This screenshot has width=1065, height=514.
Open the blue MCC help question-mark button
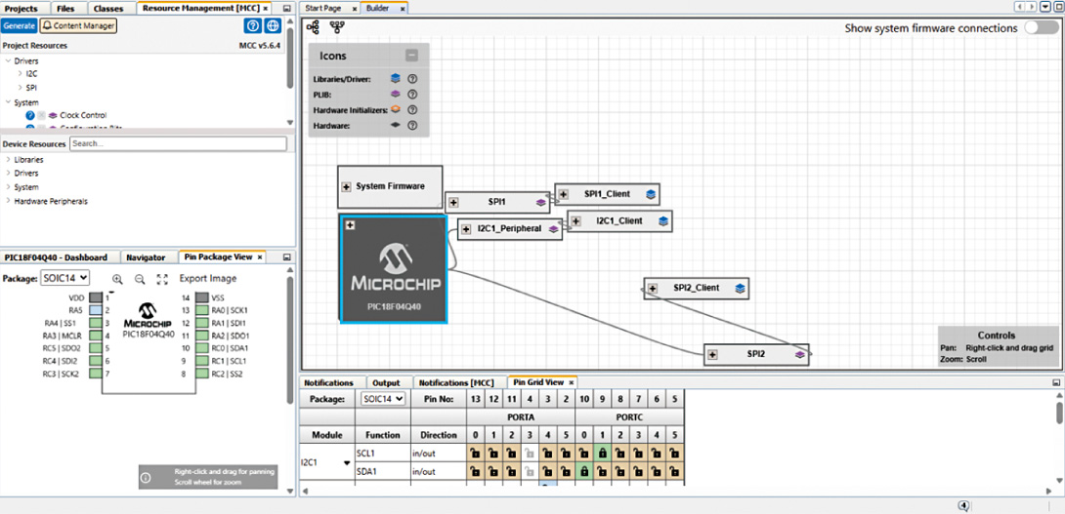click(x=253, y=25)
